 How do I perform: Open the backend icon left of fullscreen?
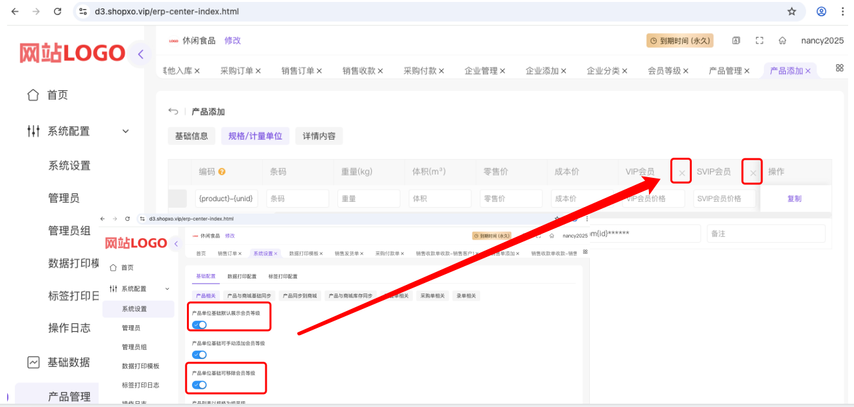[x=736, y=40]
